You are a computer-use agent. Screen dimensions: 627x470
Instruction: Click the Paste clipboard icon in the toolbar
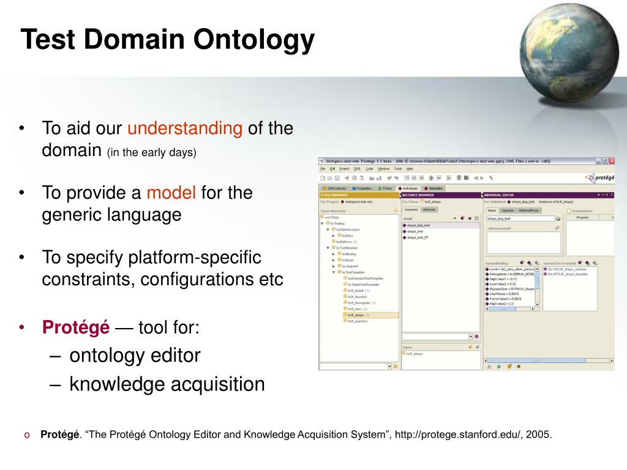click(x=361, y=178)
